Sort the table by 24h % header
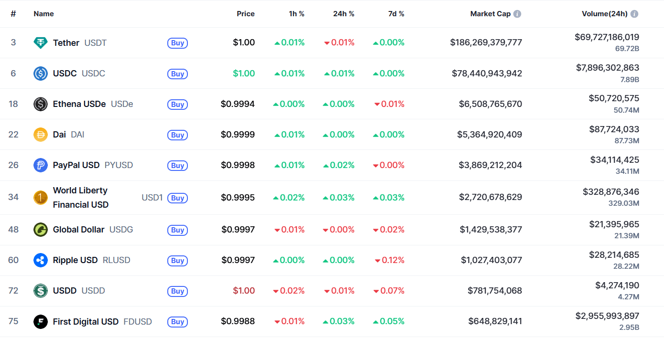Screen dimensions: 664x338 tap(344, 14)
